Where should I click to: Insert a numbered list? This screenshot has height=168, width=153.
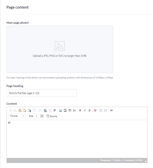tap(101, 110)
